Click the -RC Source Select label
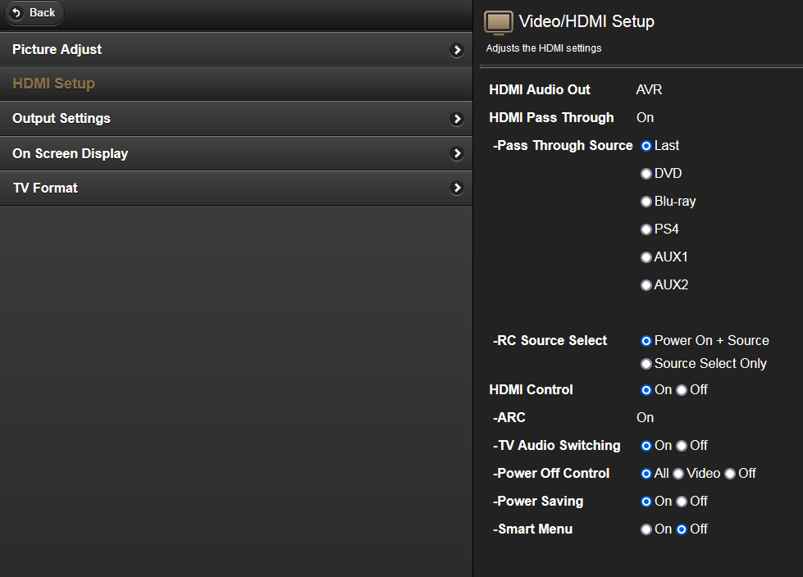 pyautogui.click(x=550, y=341)
